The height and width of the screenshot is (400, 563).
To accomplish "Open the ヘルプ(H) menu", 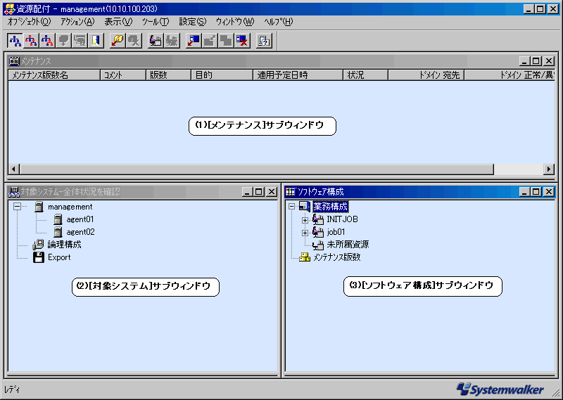I will pyautogui.click(x=278, y=22).
